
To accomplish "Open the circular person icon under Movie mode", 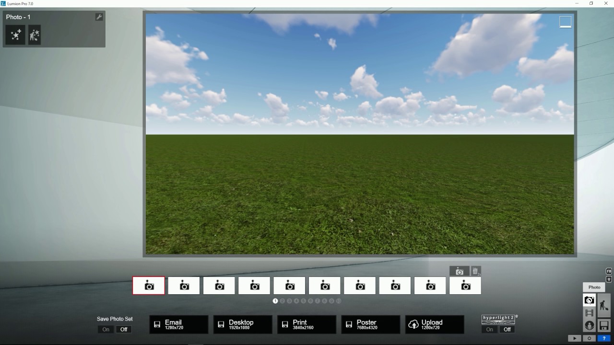I will [x=589, y=325].
